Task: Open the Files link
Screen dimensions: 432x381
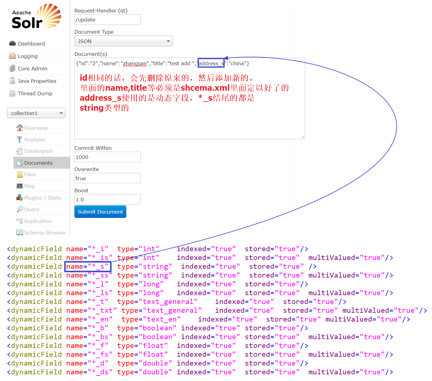Action: click(x=30, y=174)
